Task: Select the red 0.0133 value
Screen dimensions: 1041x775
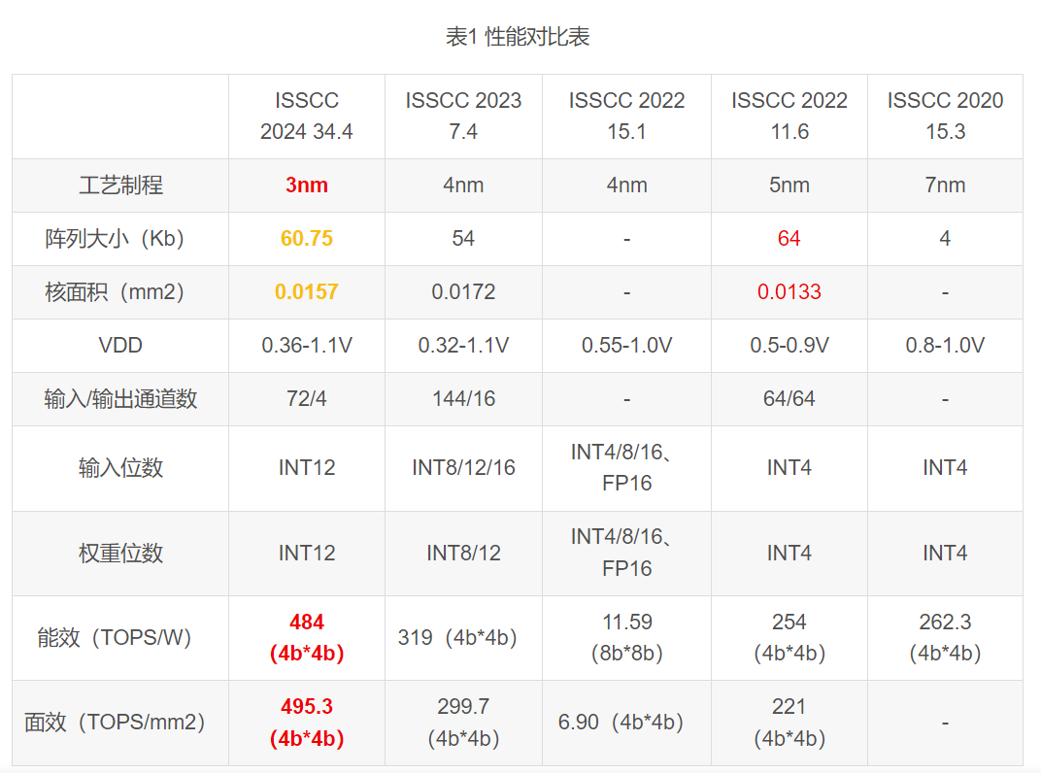Action: (789, 292)
